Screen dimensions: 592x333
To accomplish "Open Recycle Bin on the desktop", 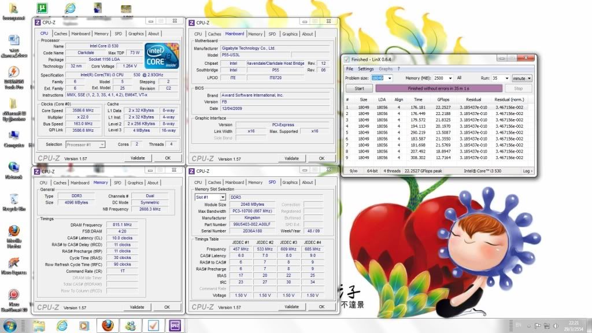I will click(x=14, y=199).
